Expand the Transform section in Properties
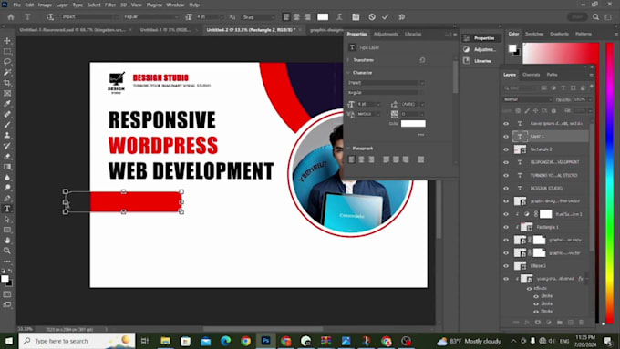 coord(348,60)
